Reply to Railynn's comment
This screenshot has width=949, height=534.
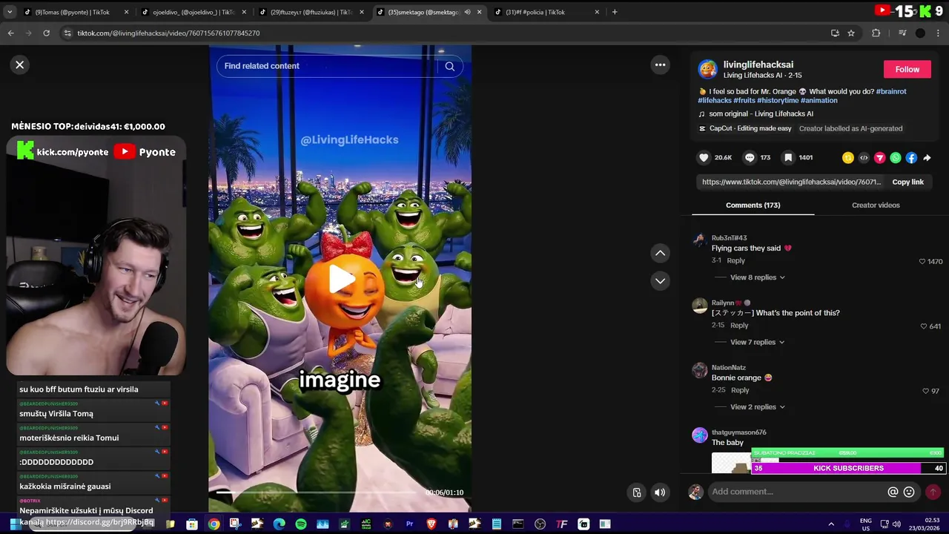739,325
